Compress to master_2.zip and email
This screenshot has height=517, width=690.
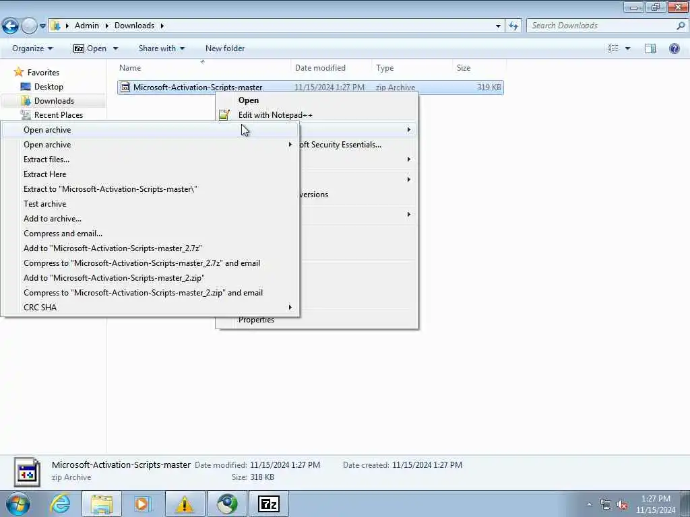150,293
